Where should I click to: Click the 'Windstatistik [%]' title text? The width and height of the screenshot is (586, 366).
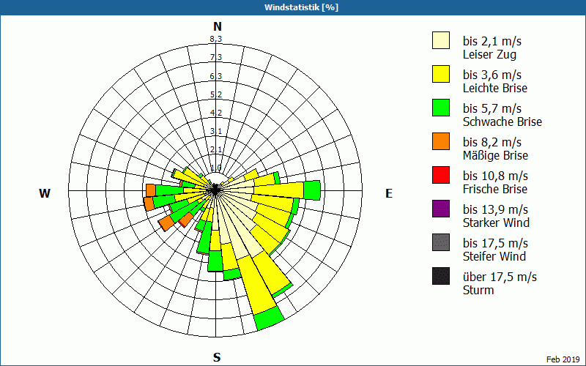(x=301, y=7)
